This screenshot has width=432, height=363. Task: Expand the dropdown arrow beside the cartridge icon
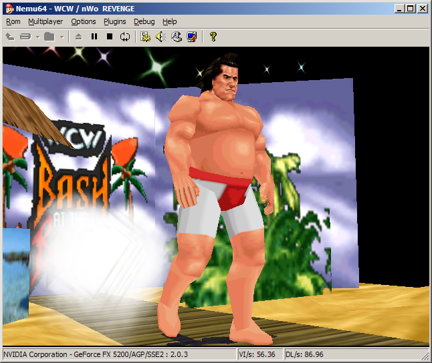pos(37,37)
